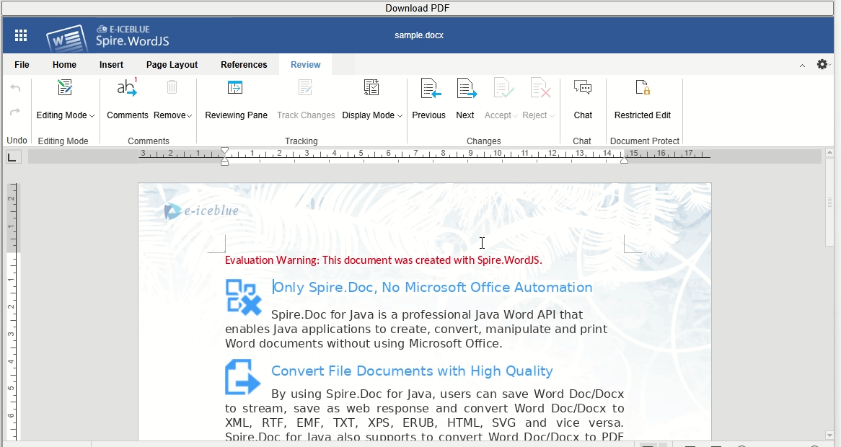The height and width of the screenshot is (447, 841).
Task: Click the red Evaluation Warning text line
Action: pyautogui.click(x=384, y=260)
